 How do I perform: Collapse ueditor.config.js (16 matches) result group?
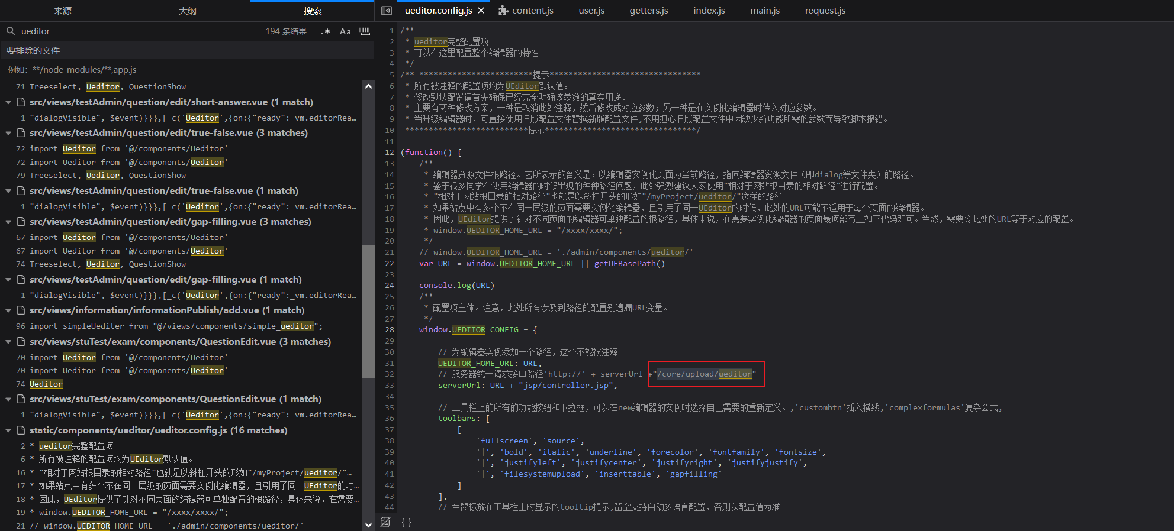click(x=8, y=430)
